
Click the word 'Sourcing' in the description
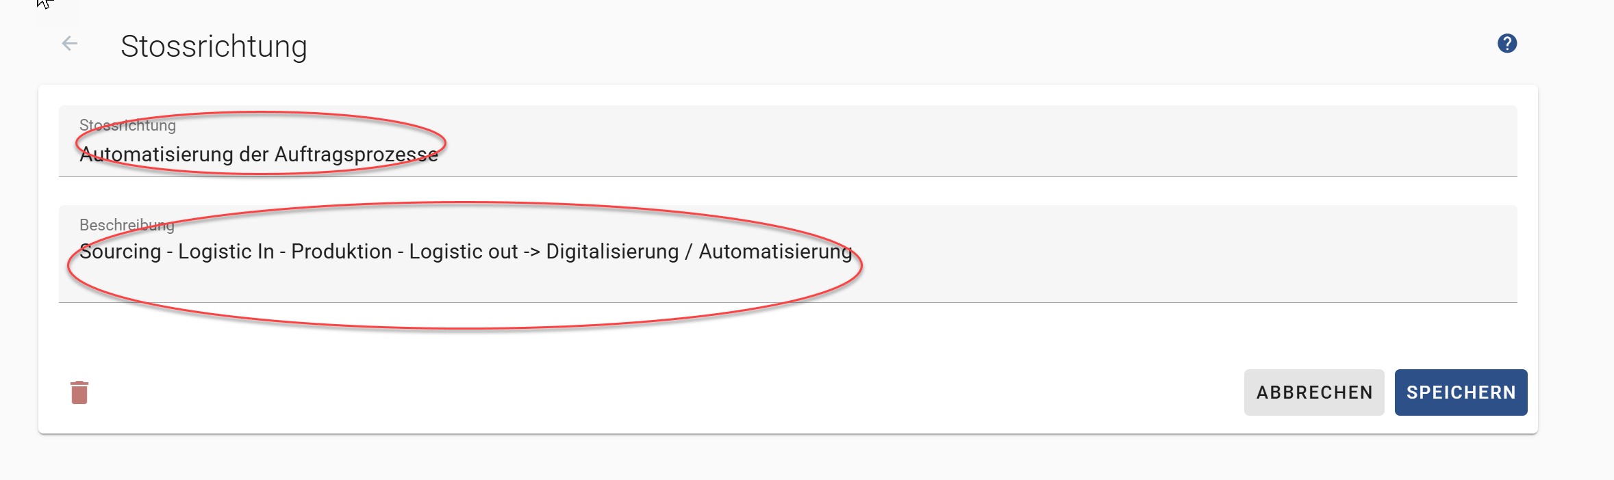click(121, 252)
